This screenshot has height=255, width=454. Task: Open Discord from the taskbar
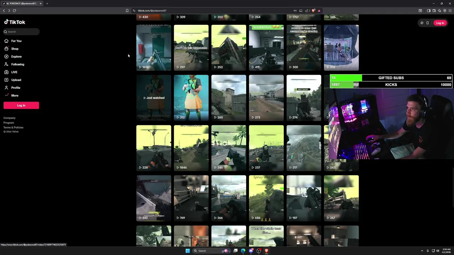(251, 251)
